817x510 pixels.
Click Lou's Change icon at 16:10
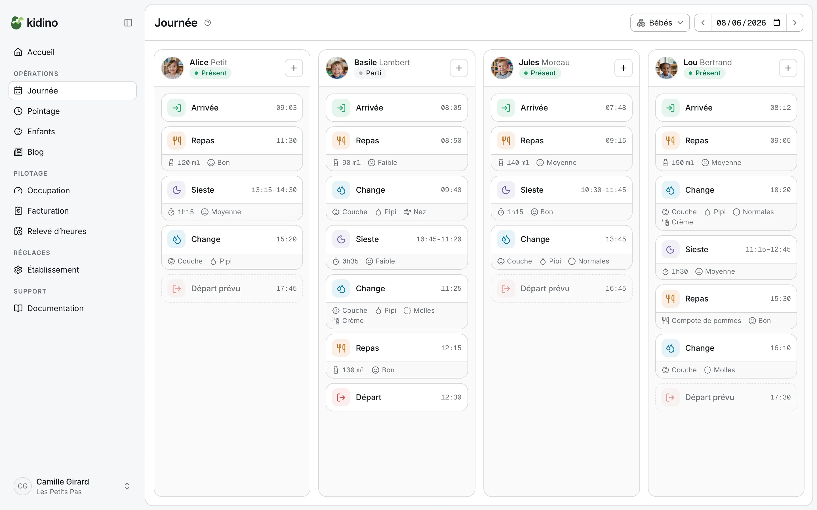click(671, 348)
